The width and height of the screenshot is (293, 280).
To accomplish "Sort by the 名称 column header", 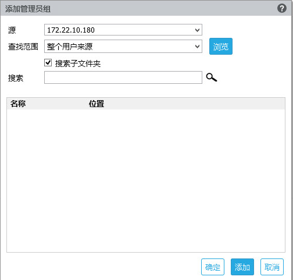I will [x=18, y=104].
